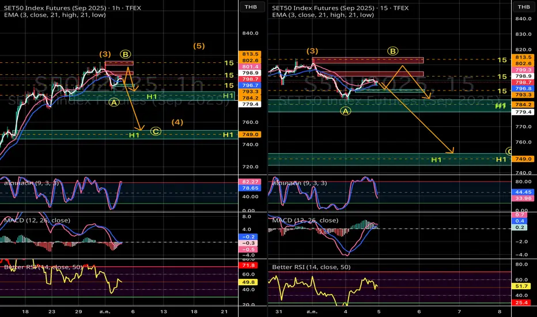Click the 813.5 price label on the 15-minute chart
This screenshot has width=537, height=317.
(x=523, y=57)
